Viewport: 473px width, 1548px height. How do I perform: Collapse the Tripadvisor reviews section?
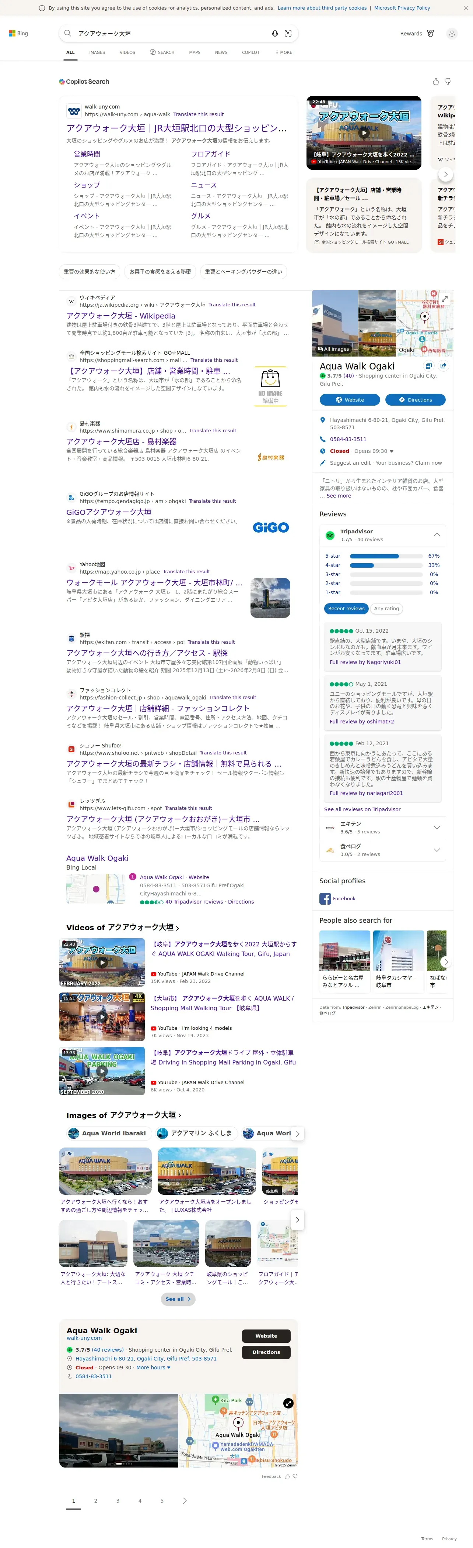coord(437,534)
